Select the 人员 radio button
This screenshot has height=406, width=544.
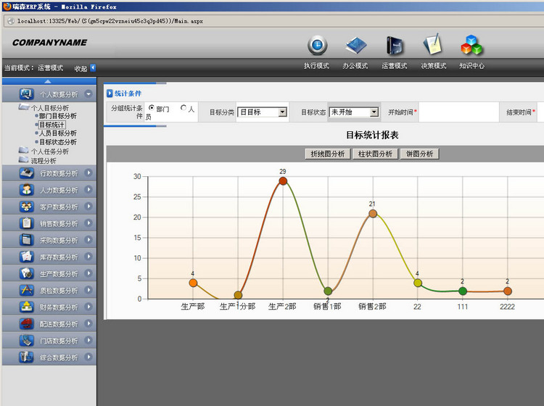183,109
